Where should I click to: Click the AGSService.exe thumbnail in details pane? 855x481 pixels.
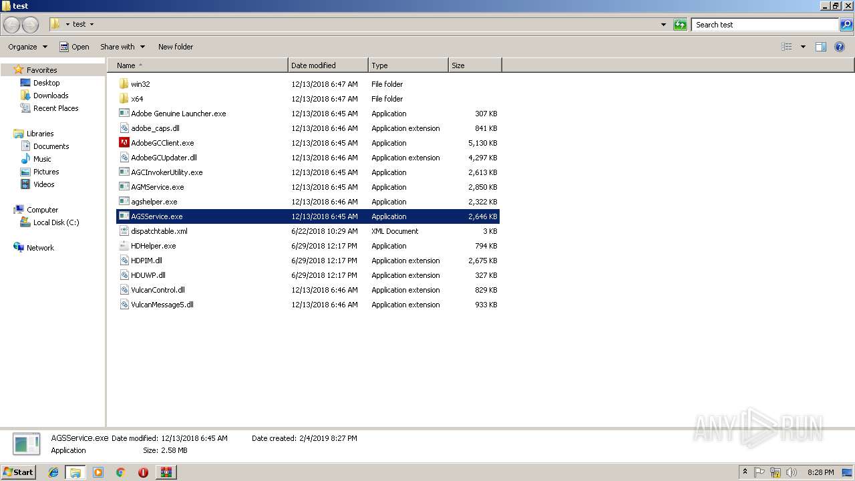tap(27, 444)
